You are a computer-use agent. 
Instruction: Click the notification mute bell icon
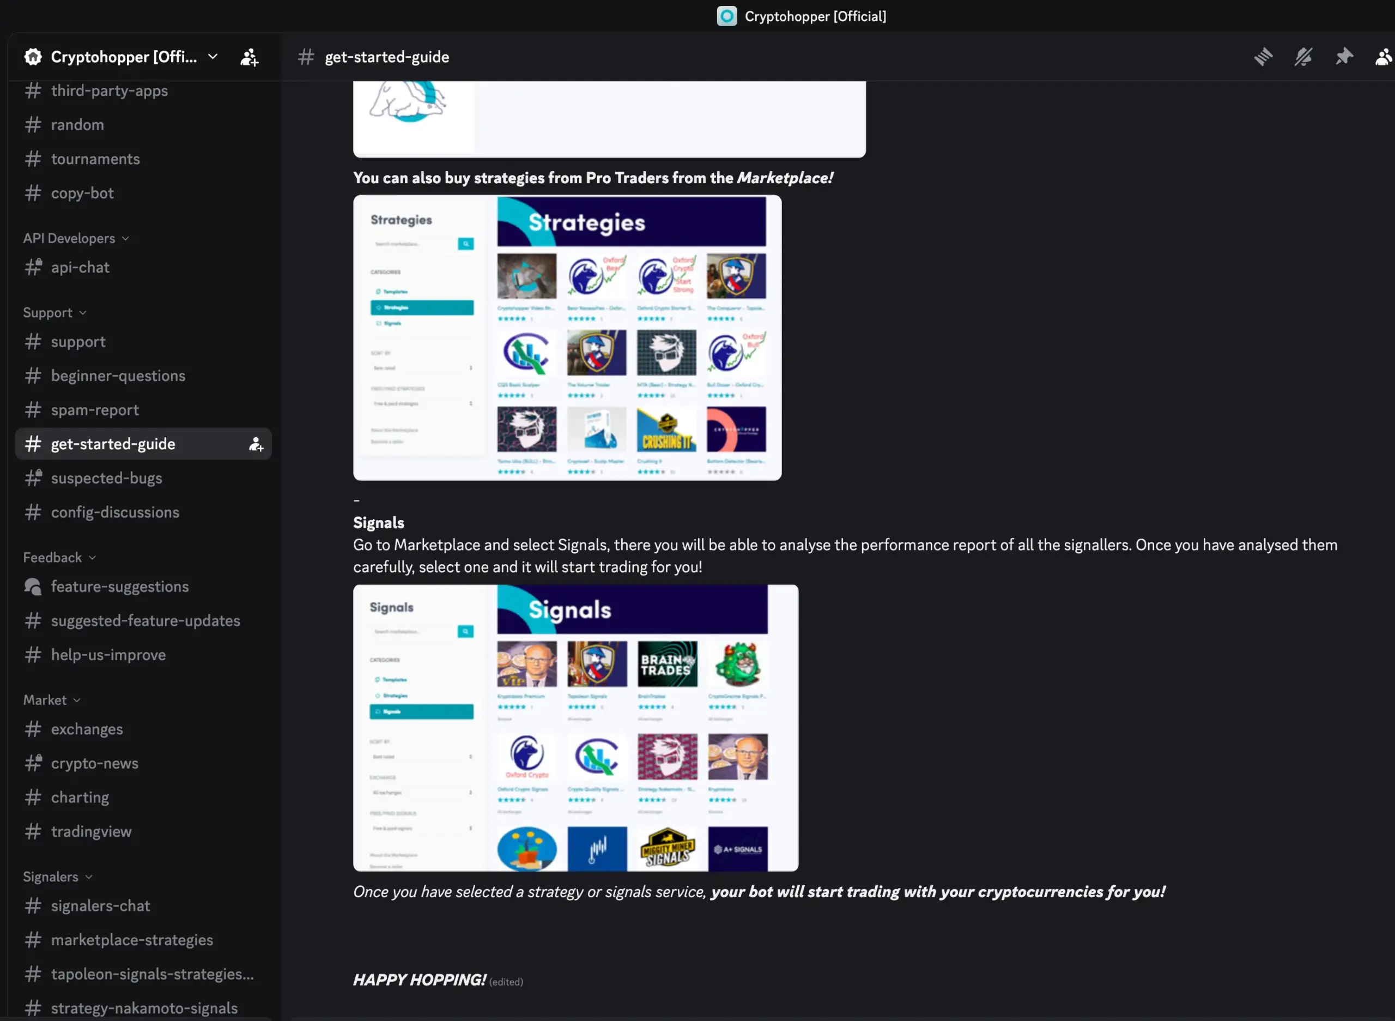point(1303,57)
